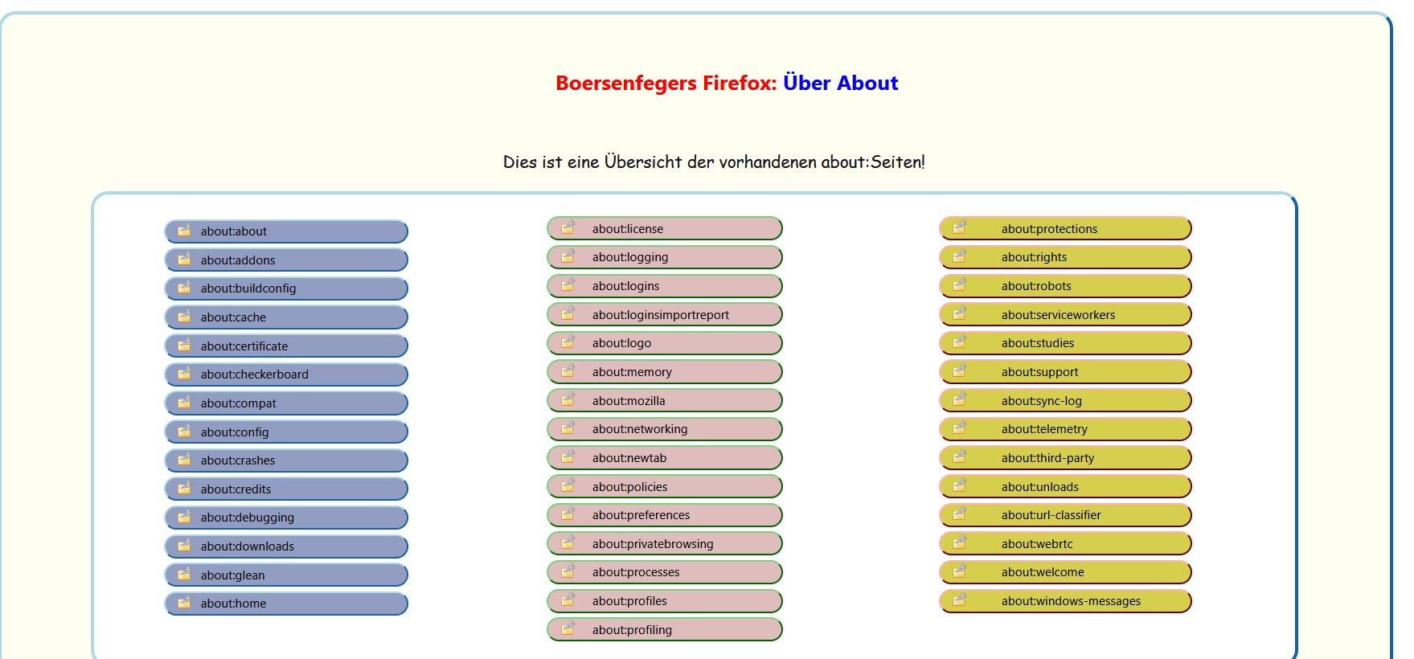Open about:credits
The image size is (1414, 659).
tap(286, 489)
